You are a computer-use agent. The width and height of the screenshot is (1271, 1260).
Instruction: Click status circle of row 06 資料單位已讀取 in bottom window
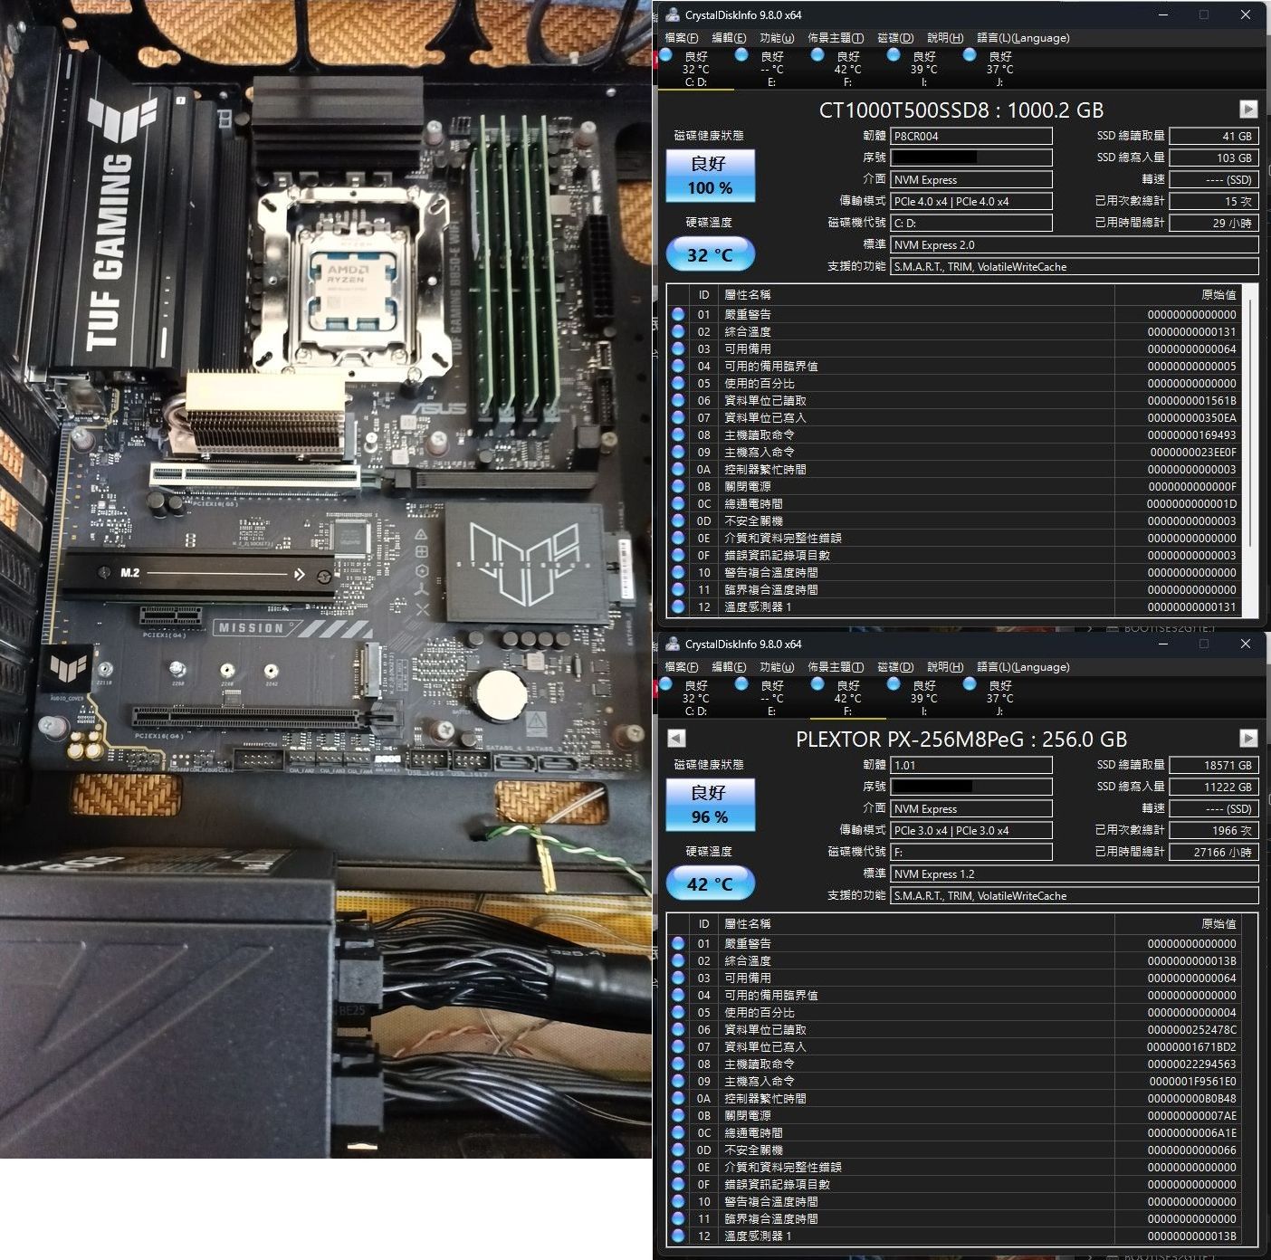[x=678, y=1029]
